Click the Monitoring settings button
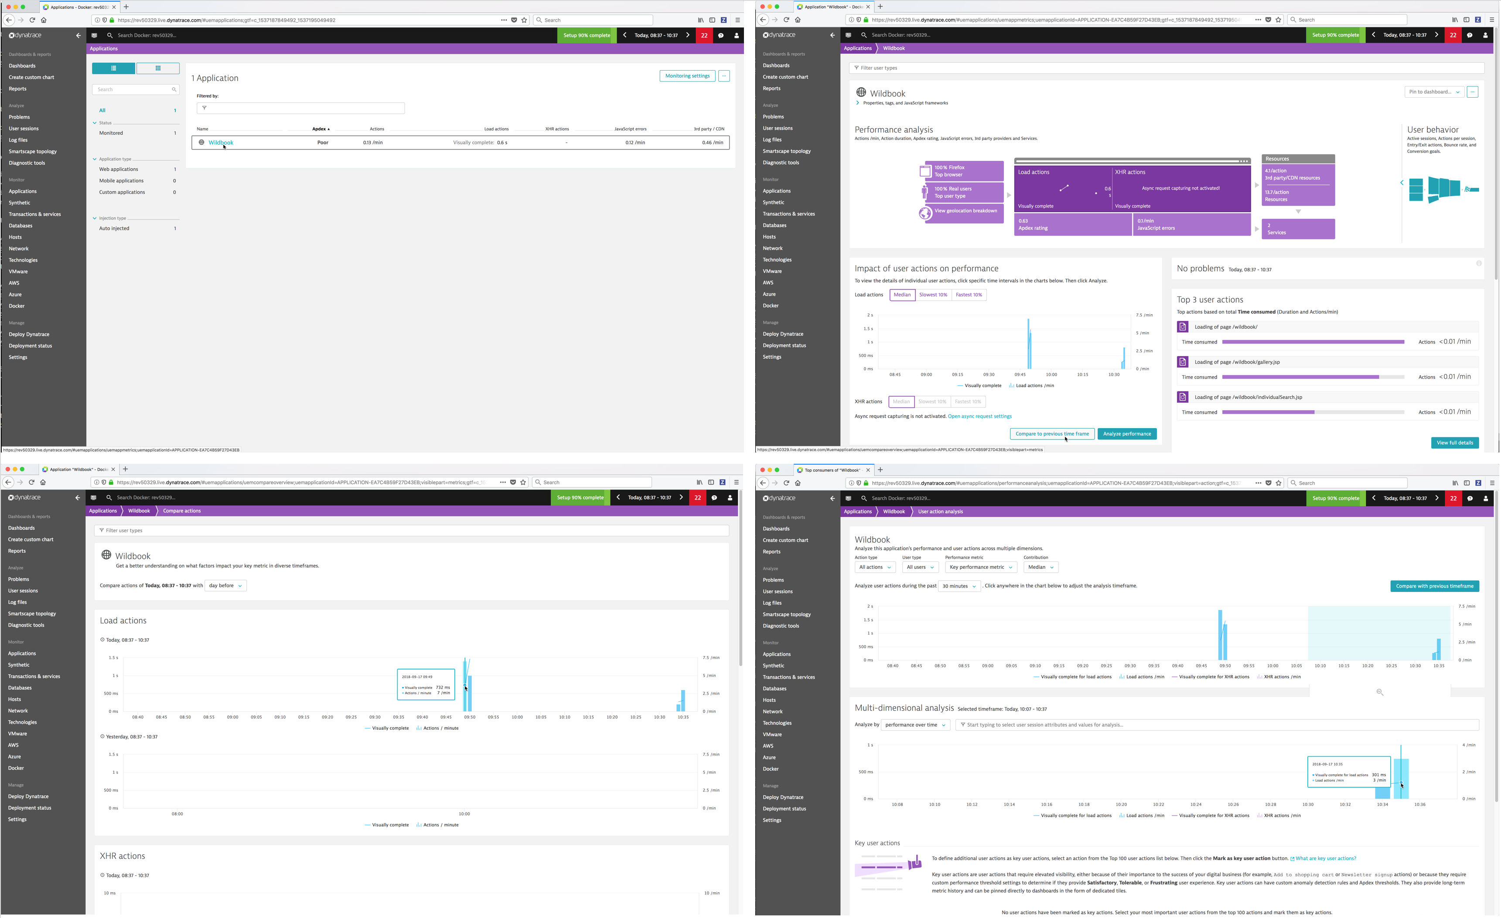Viewport: 1501px width, 918px height. pos(687,76)
